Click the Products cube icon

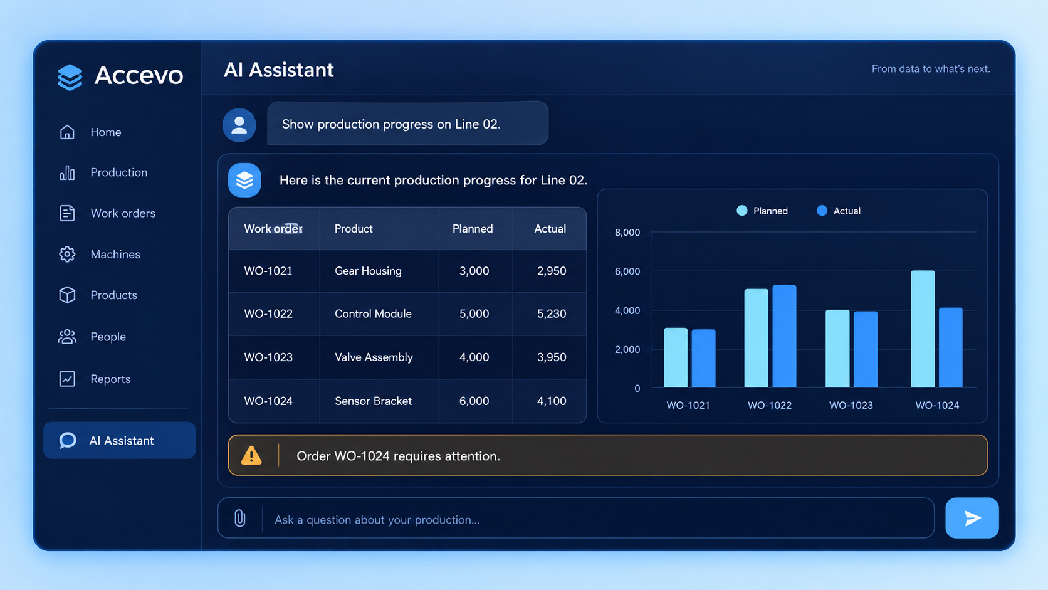coord(67,295)
